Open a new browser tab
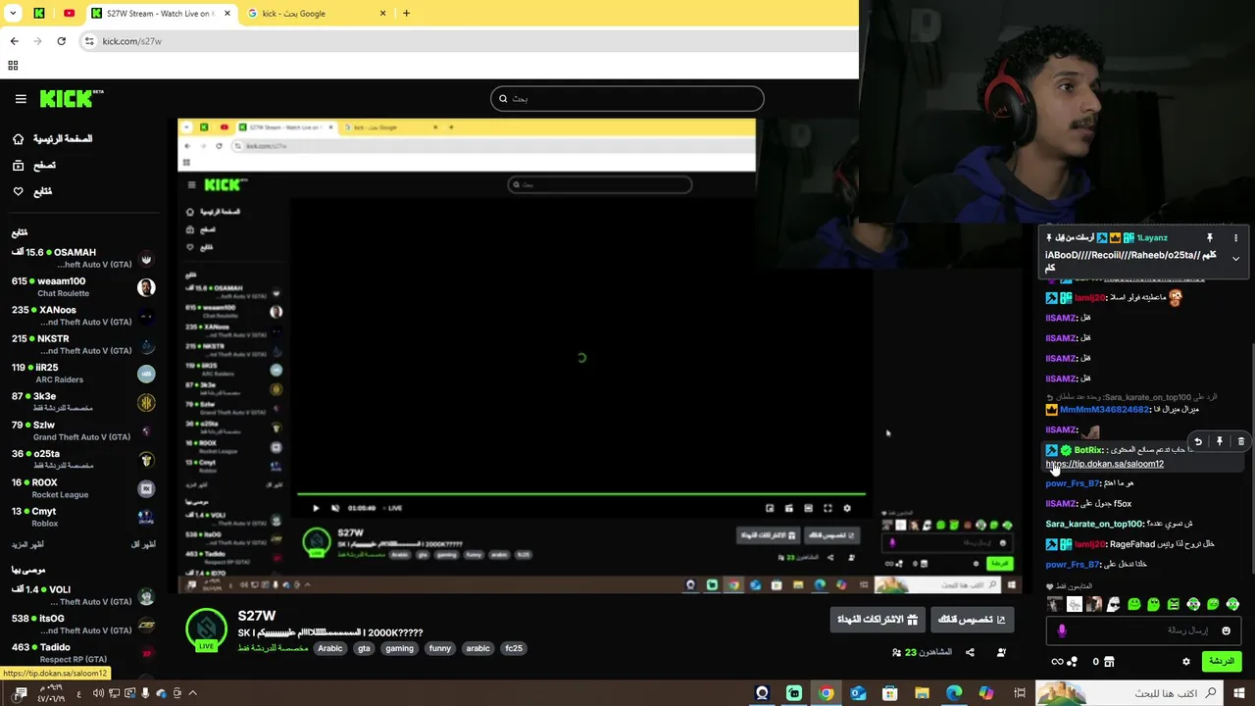This screenshot has width=1255, height=706. [406, 14]
